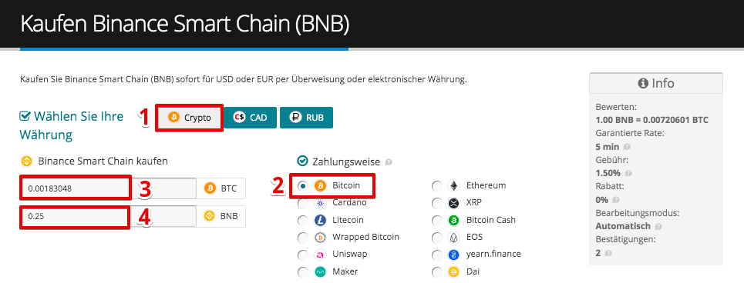Image resolution: width=744 pixels, height=283 pixels.
Task: Switch to the CAD currency tab
Action: (x=251, y=118)
